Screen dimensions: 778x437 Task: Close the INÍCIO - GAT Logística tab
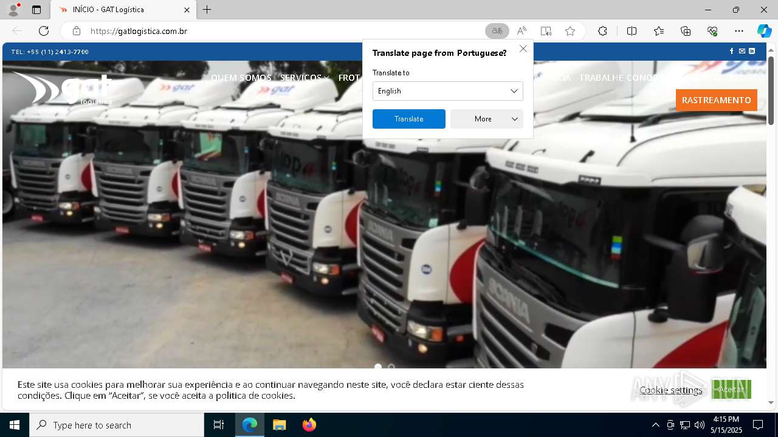coord(187,10)
